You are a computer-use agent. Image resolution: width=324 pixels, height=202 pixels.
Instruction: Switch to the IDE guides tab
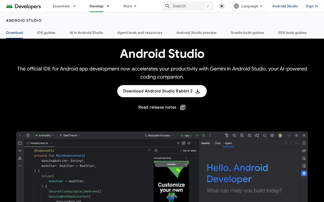point(46,33)
